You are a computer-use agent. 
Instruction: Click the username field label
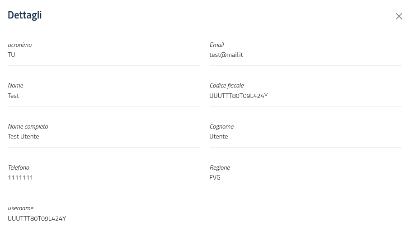[20, 208]
